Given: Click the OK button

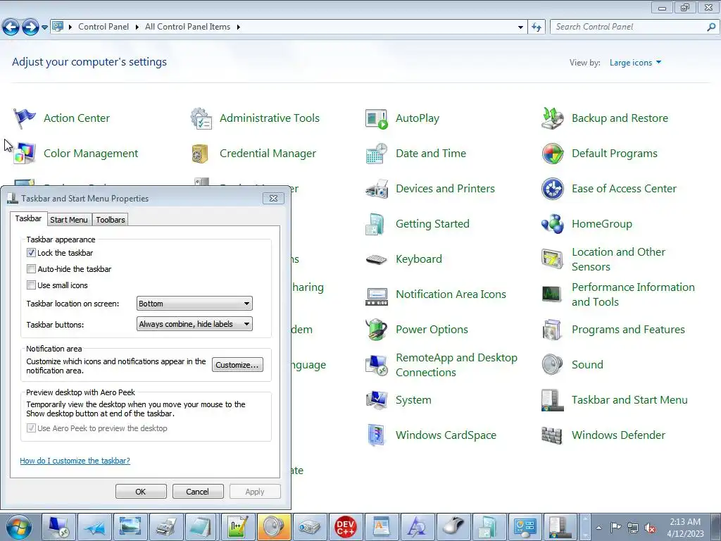Looking at the screenshot, I should (x=141, y=491).
